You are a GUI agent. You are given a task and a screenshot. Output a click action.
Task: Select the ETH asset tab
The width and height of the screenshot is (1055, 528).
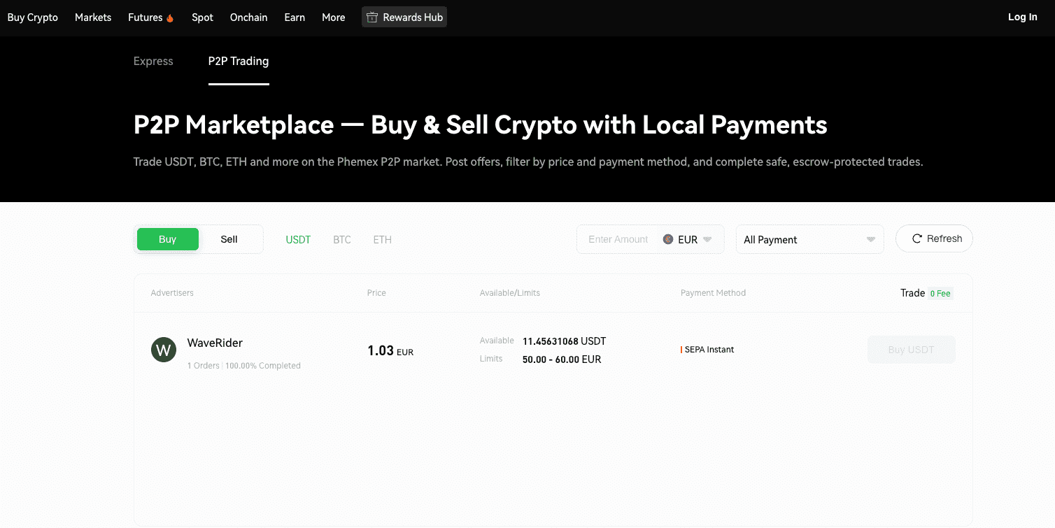click(382, 239)
